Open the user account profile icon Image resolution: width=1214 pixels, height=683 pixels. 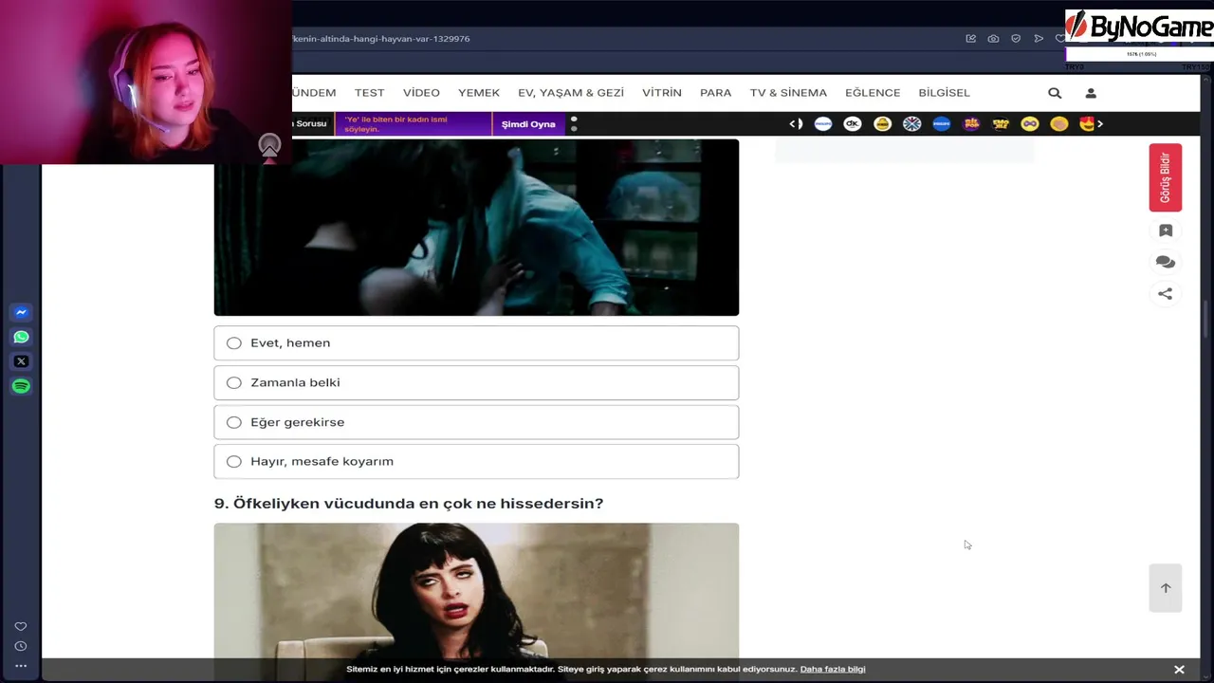point(1091,93)
